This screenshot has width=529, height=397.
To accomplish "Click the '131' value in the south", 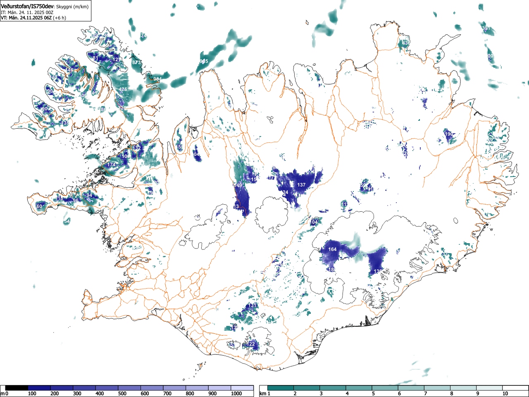I will pos(252,305).
